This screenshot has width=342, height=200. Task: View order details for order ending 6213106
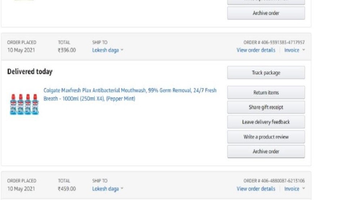click(x=256, y=189)
